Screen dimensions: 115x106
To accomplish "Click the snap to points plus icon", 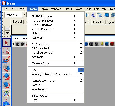I will (x=87, y=15).
